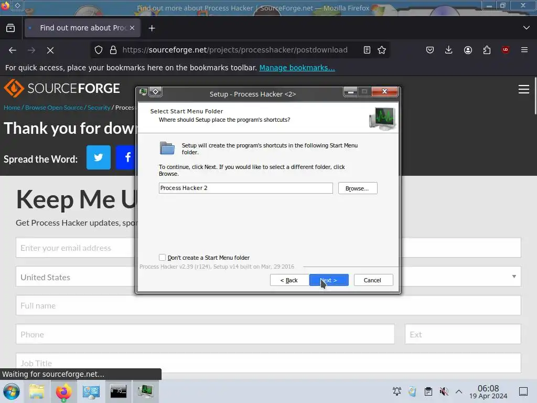Open notifications bell in system tray

click(x=397, y=391)
